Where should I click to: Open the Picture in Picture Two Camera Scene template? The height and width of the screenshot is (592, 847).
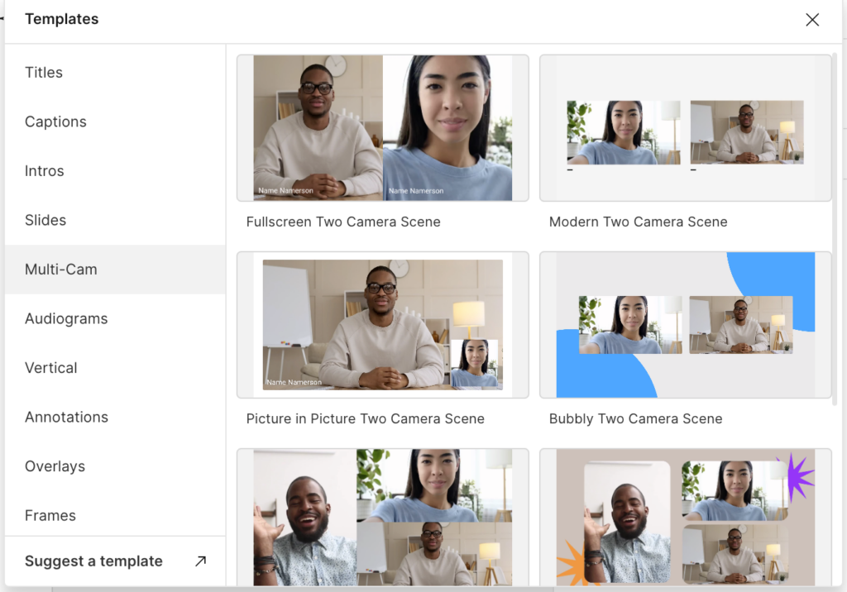tap(382, 324)
